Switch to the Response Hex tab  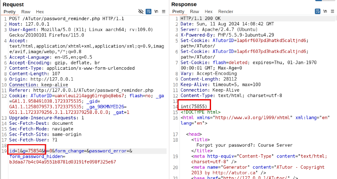(209, 12)
